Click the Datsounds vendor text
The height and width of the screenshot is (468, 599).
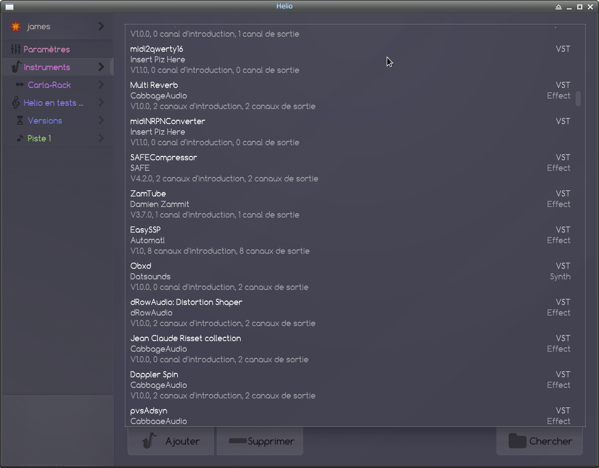pos(150,277)
